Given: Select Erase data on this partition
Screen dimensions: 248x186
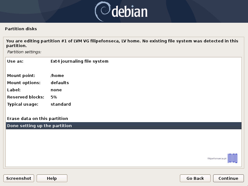Looking at the screenshot, I should tap(38, 119).
